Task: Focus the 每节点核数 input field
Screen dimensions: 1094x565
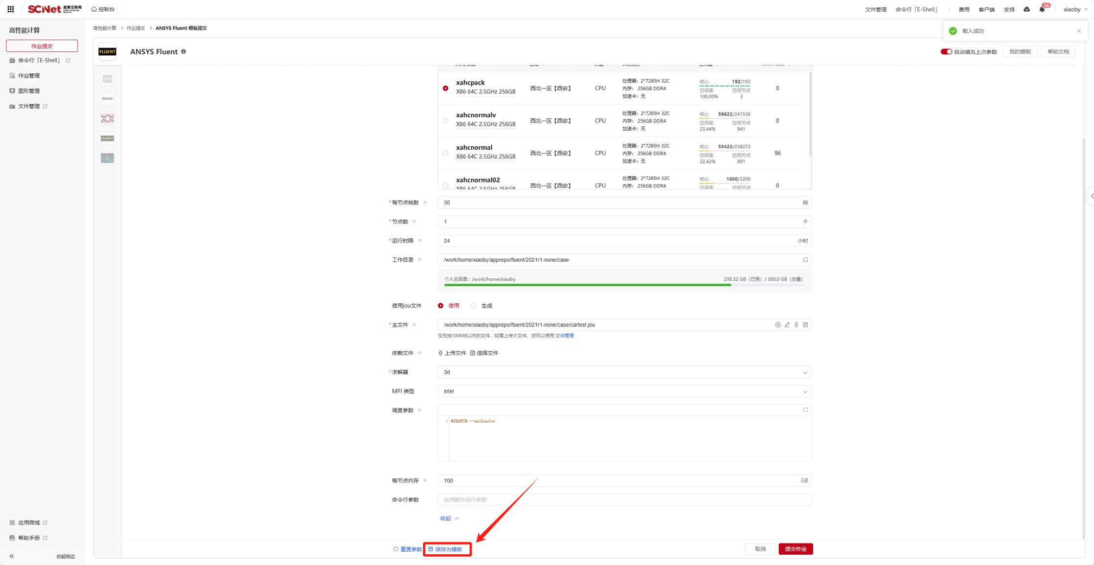Action: 625,203
